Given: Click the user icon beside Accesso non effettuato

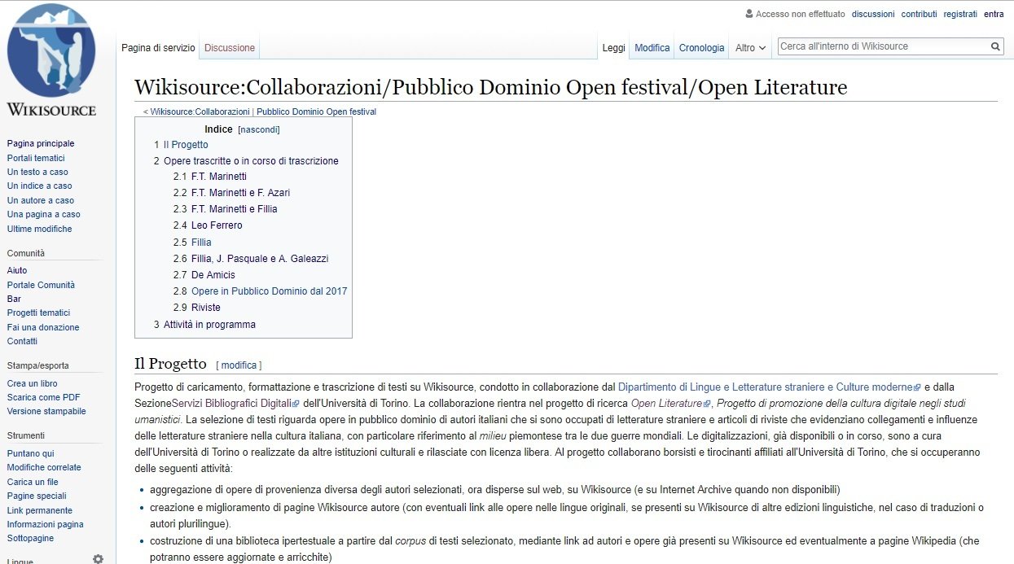Looking at the screenshot, I should pos(749,14).
